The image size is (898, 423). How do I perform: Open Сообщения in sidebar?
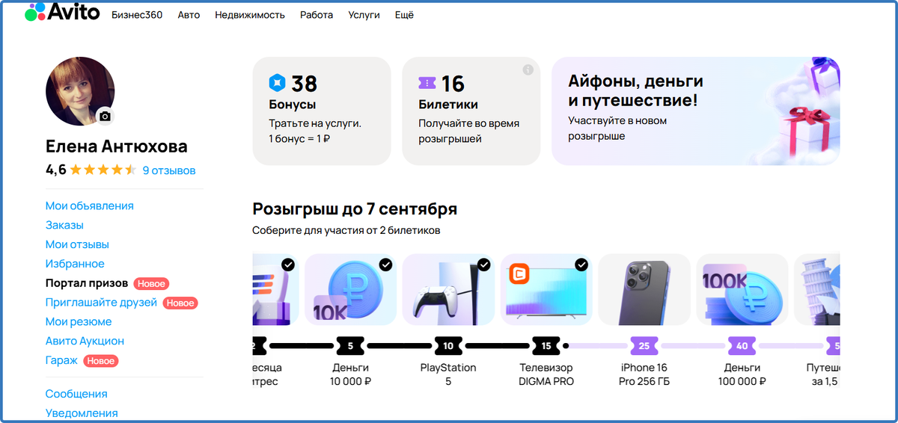click(76, 394)
